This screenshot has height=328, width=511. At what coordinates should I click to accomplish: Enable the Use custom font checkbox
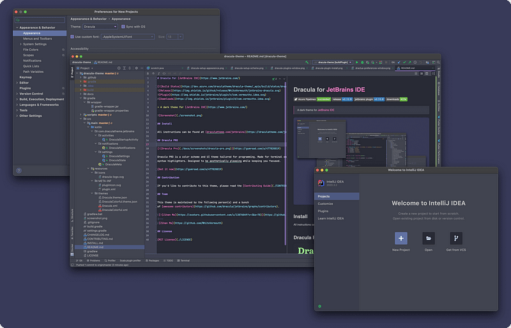[72, 37]
